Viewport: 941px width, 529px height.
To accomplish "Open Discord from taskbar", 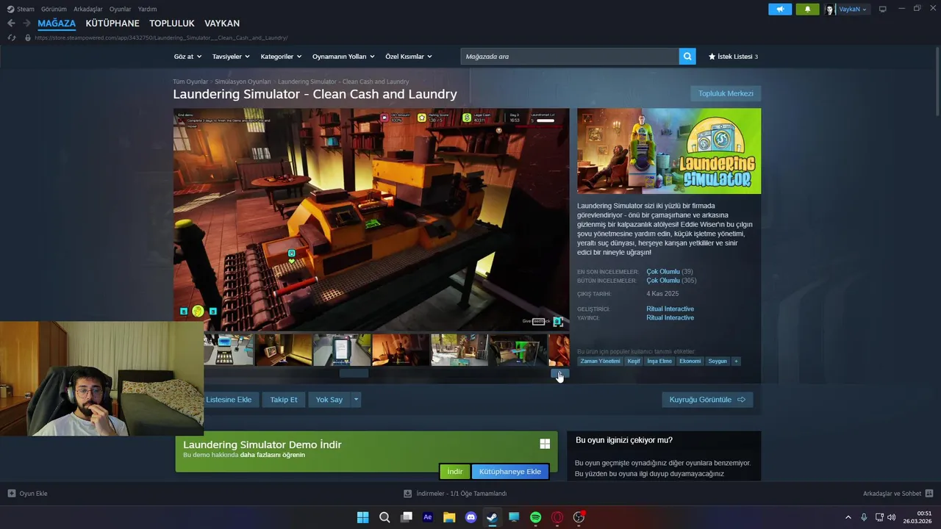I will point(471,517).
